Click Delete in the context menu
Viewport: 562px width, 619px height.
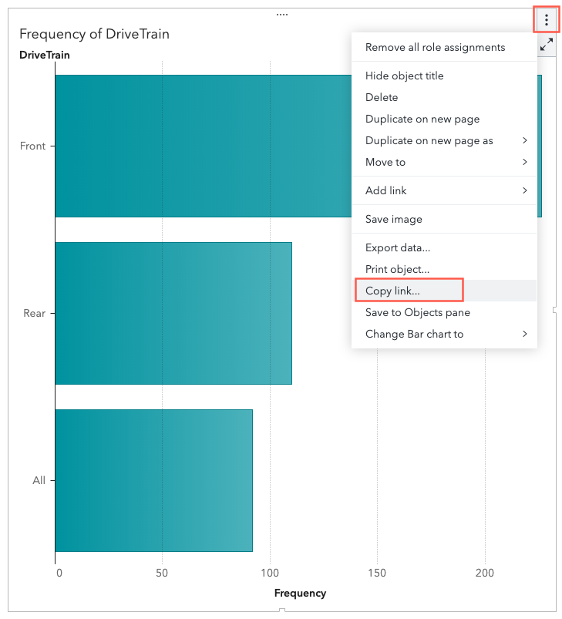382,97
